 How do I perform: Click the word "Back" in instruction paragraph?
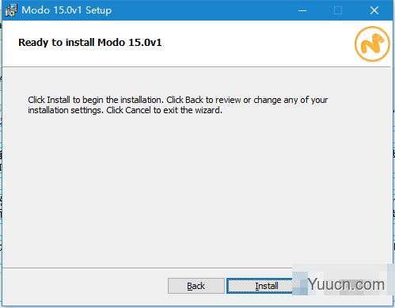[194, 100]
